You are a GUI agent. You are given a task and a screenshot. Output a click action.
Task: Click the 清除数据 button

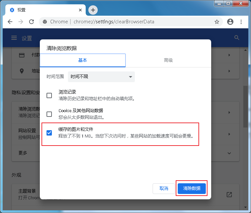[192, 189]
